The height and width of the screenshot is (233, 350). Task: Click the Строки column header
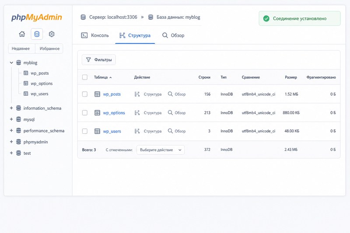point(204,77)
